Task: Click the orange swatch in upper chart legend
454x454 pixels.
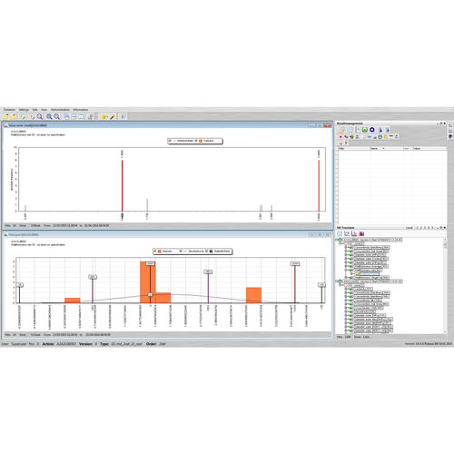Action: [201, 141]
